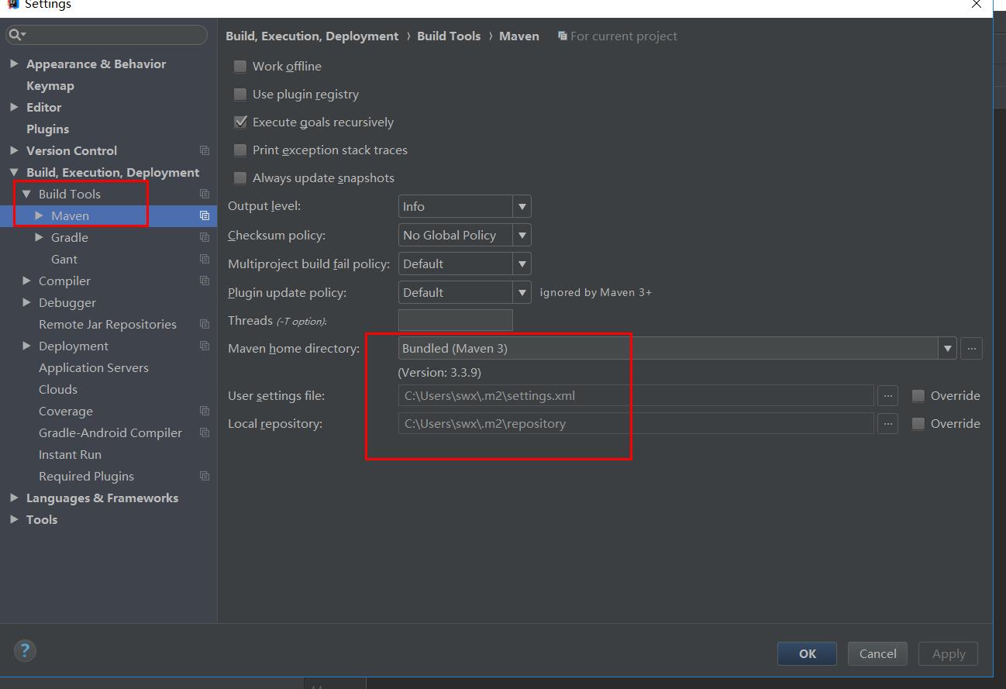
Task: Enable Print exception stack traces checkbox
Action: [240, 150]
